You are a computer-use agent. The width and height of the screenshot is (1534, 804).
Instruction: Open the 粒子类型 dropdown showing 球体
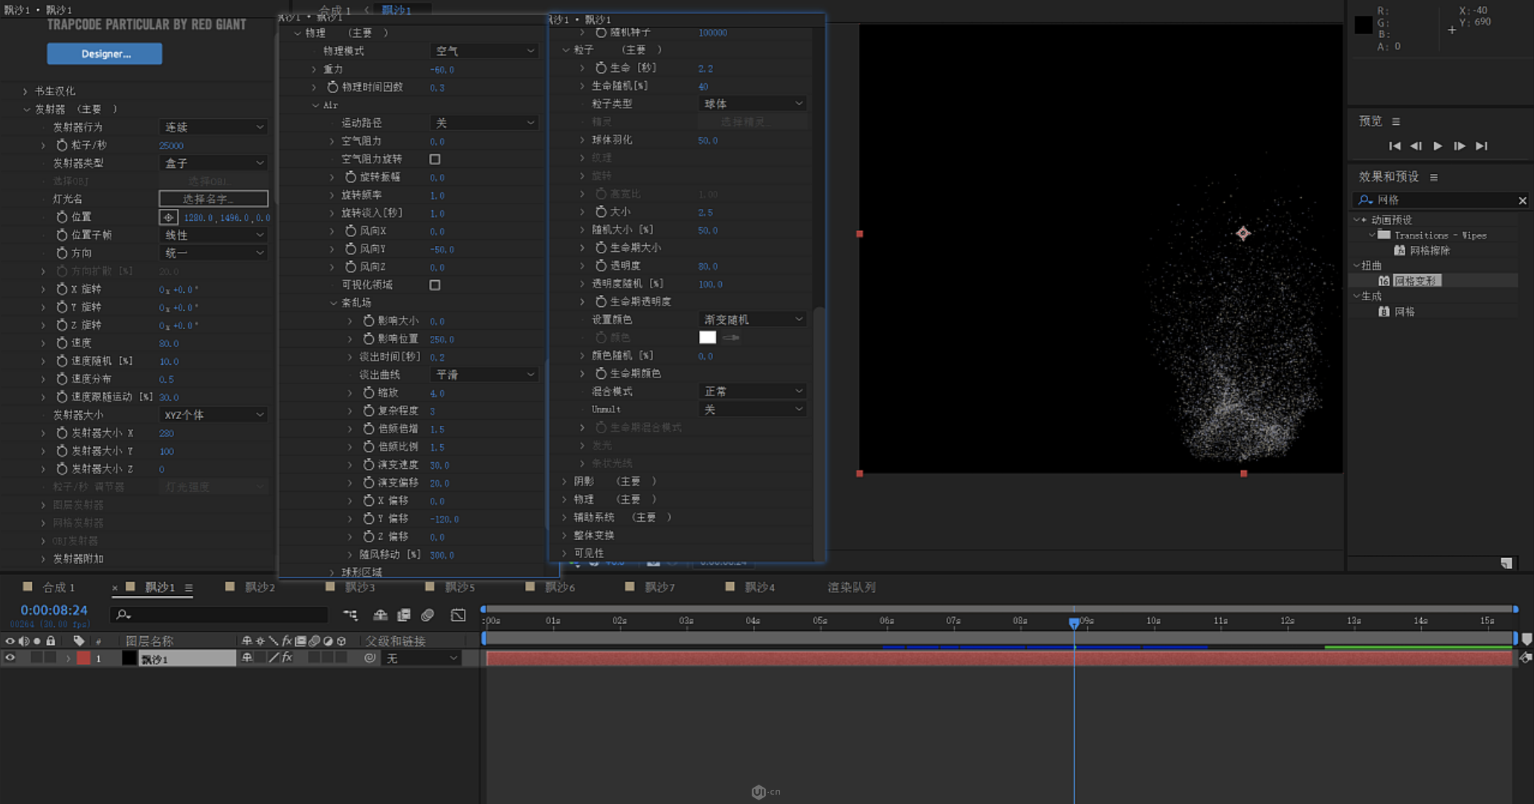click(753, 104)
